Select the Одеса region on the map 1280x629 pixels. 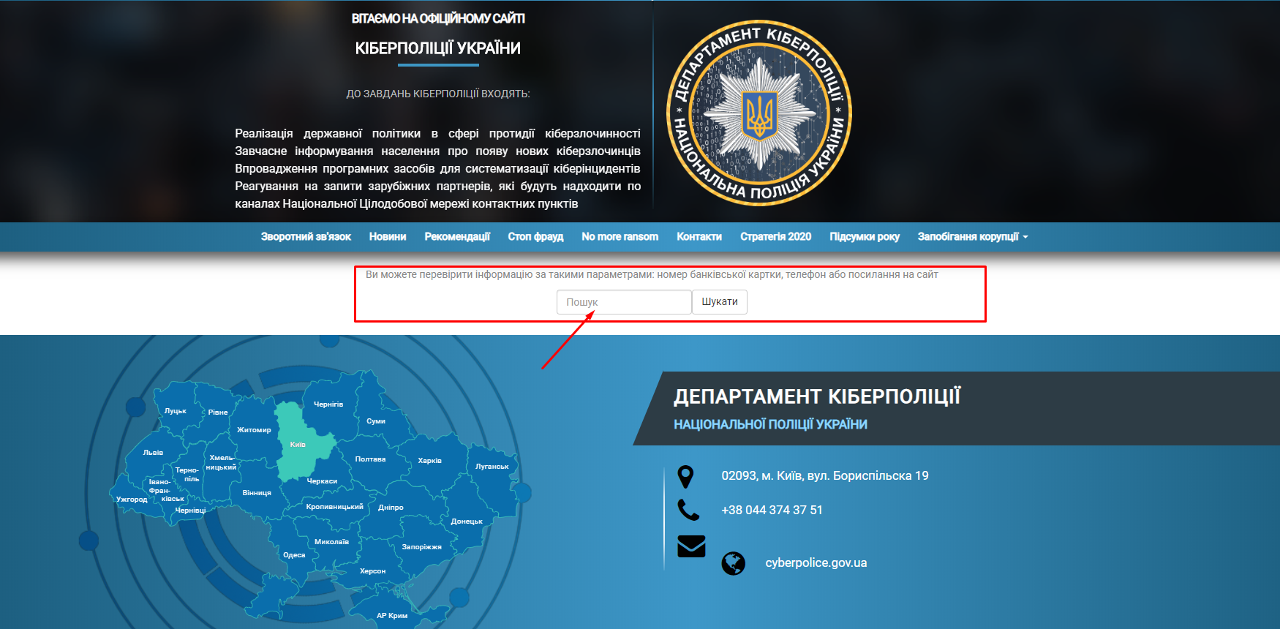coord(294,555)
